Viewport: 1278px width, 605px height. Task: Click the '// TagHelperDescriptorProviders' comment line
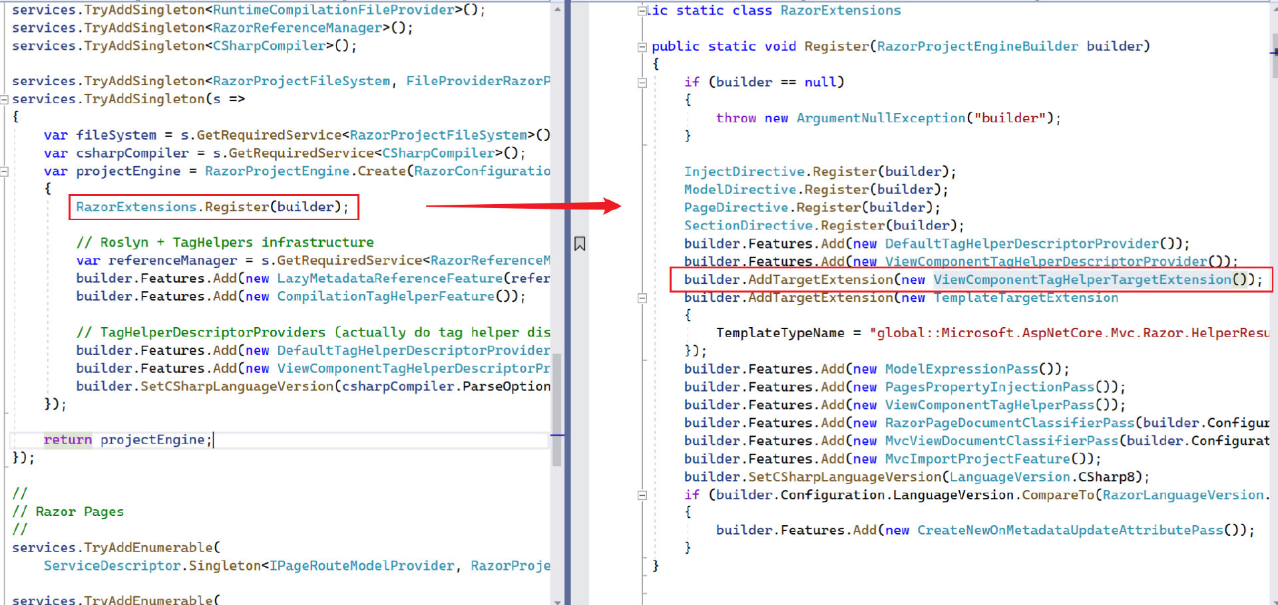click(313, 332)
